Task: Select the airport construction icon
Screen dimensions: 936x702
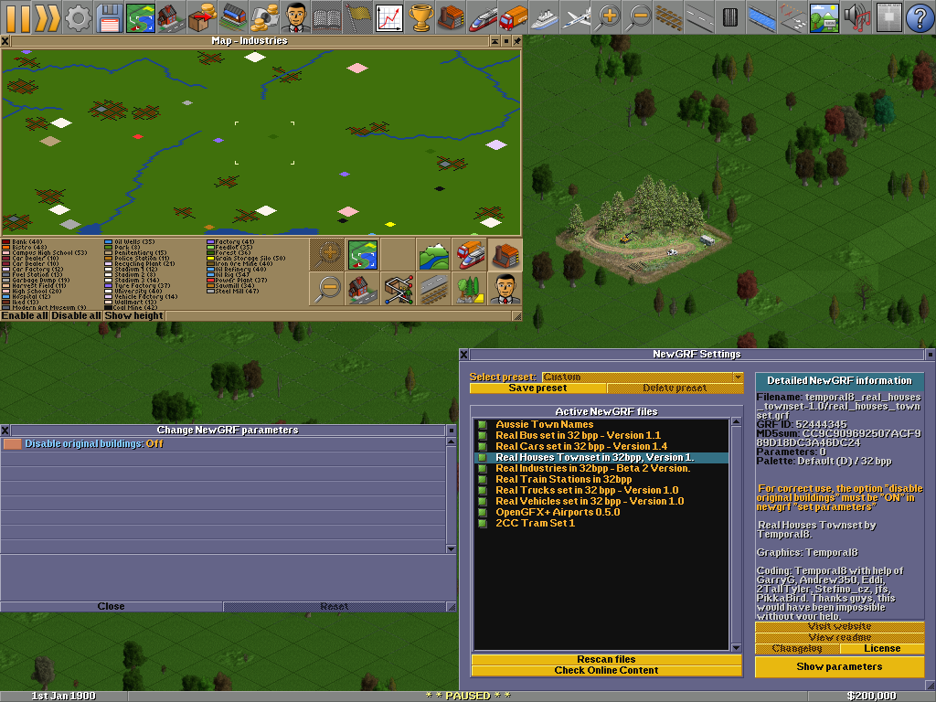Action: click(793, 16)
